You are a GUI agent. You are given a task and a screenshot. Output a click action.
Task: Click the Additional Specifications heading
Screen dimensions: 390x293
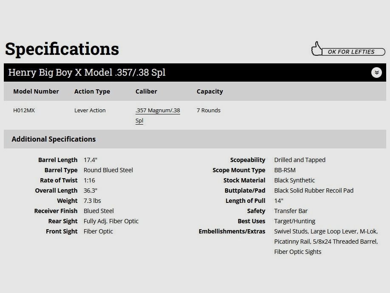(54, 139)
